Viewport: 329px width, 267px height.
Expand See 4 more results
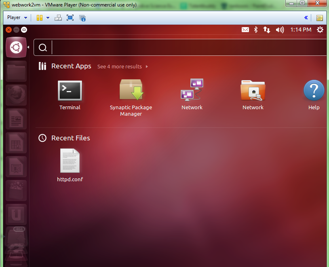coord(123,67)
